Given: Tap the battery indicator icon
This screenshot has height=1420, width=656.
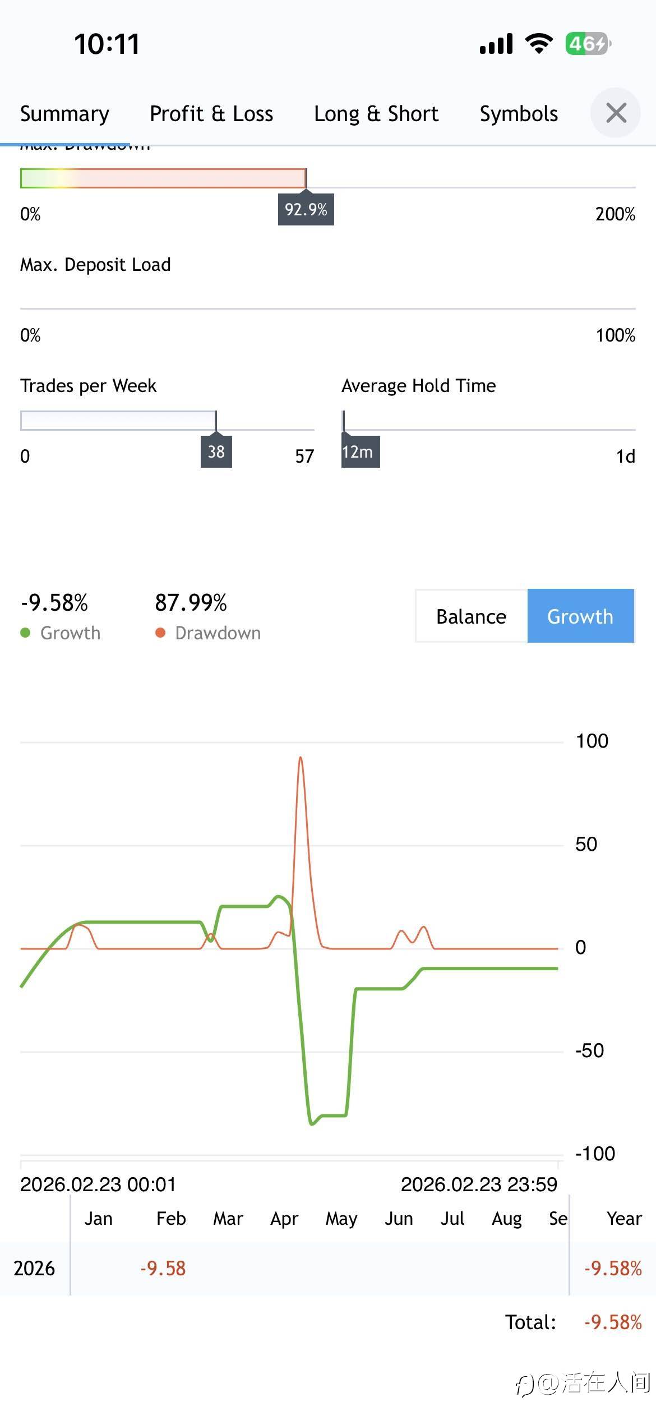Looking at the screenshot, I should (588, 43).
